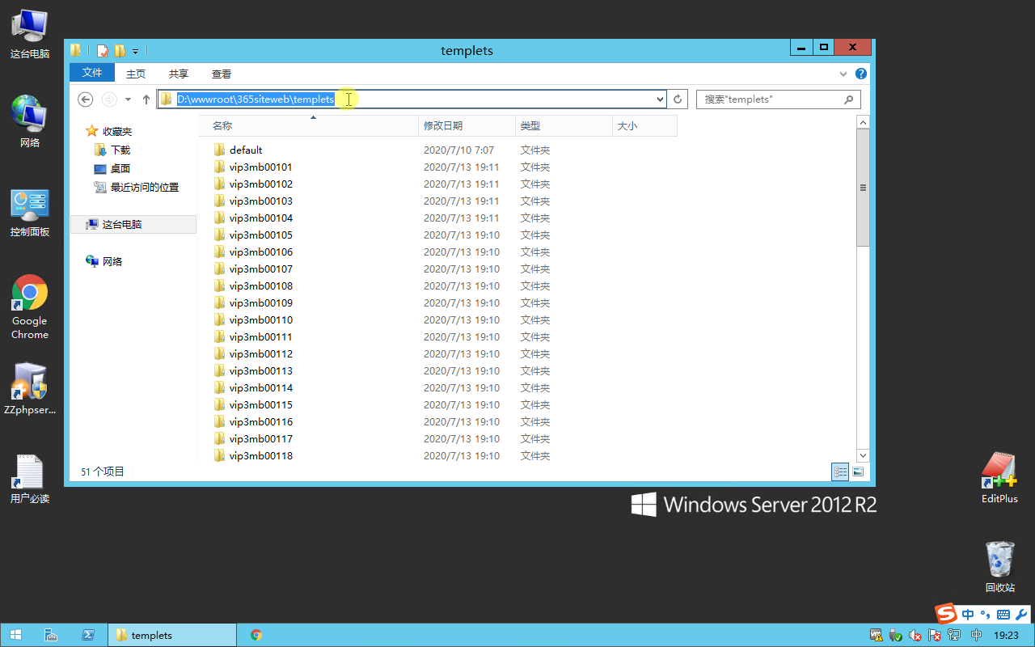This screenshot has height=647, width=1035.
Task: Open customize quick access toolbar dropdown
Action: 136,51
